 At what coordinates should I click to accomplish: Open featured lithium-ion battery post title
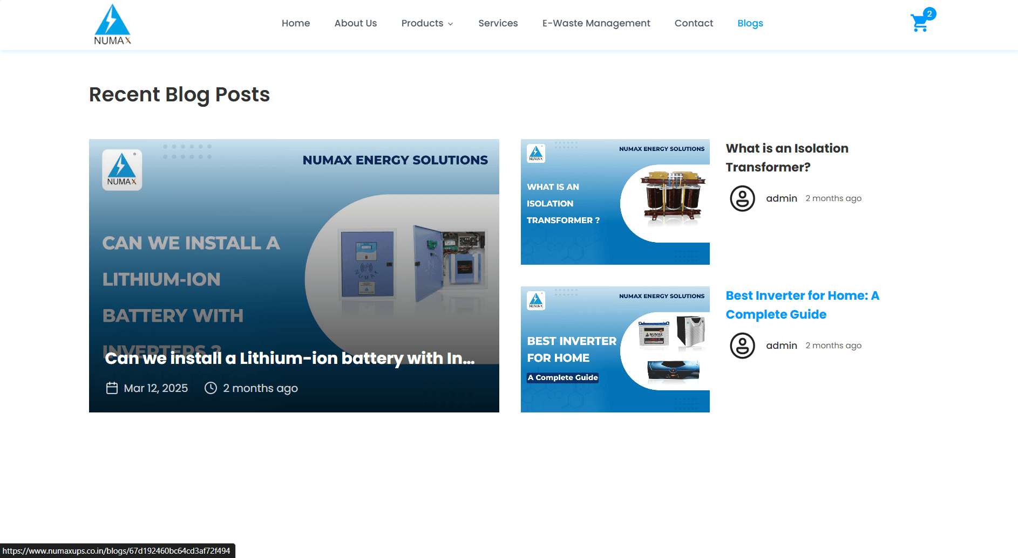[x=290, y=358]
